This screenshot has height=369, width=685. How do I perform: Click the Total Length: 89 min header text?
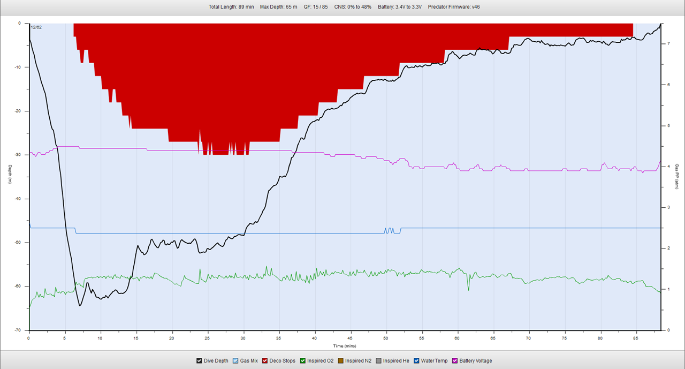(231, 7)
